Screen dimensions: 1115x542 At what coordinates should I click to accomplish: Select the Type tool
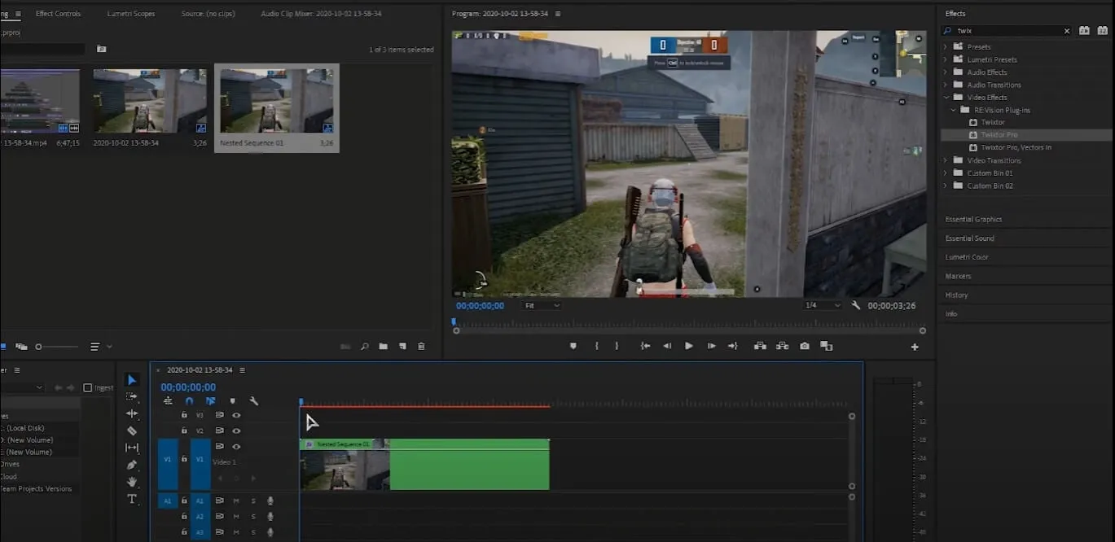click(x=132, y=499)
